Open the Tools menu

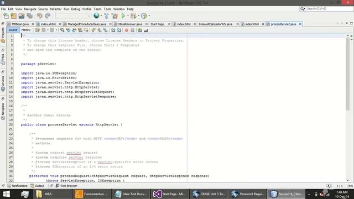107,9
